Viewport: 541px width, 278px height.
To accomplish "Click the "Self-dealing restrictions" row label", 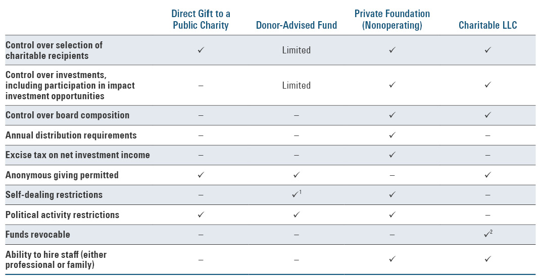I will click(54, 195).
